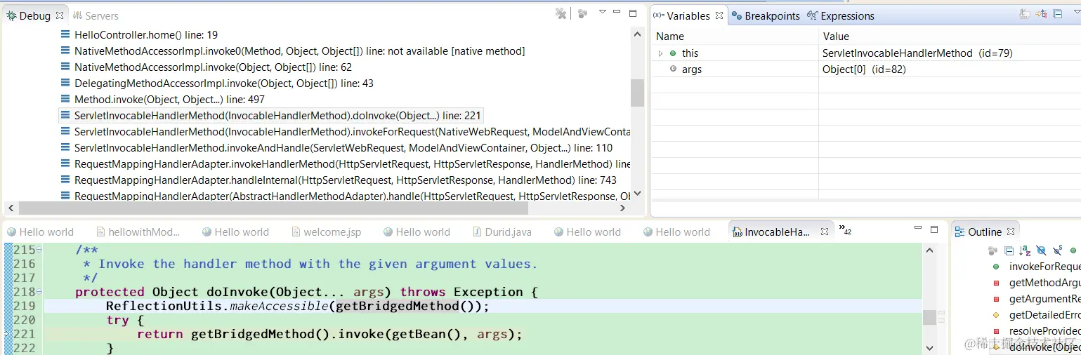Screen dimensions: 1081x355
Task: Switch to the Servers tab
Action: [x=95, y=15]
